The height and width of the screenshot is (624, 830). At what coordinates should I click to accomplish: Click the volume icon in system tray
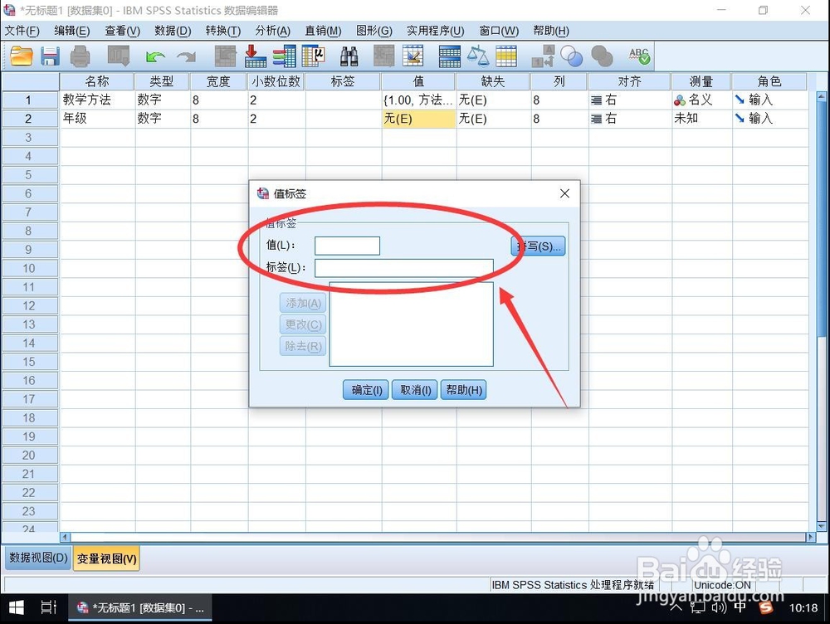719,607
